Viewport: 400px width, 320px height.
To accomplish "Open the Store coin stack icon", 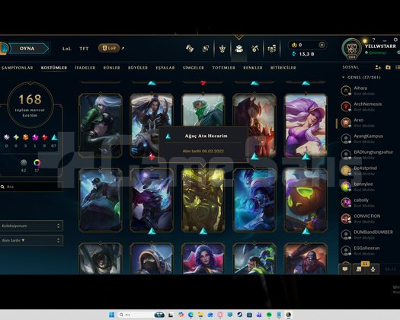I will click(x=272, y=48).
